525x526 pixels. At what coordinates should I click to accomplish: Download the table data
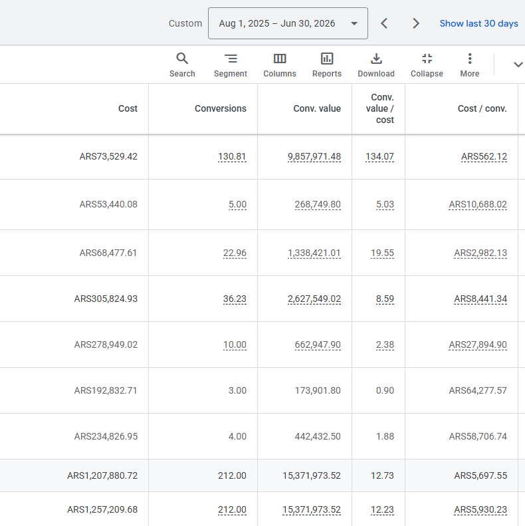click(x=376, y=65)
